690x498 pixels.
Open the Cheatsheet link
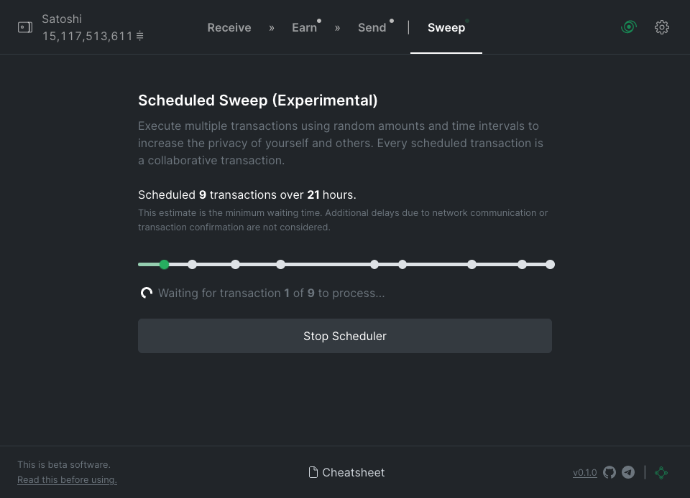pyautogui.click(x=346, y=472)
